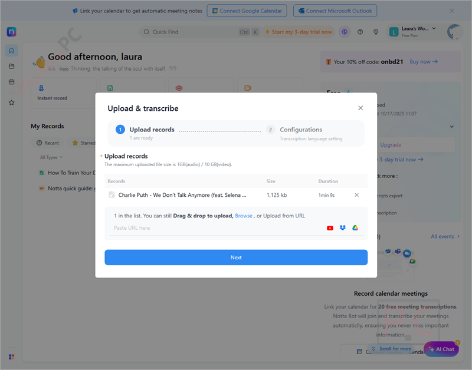This screenshot has width=472, height=370.
Task: Open YouTube URL import icon
Action: click(330, 228)
